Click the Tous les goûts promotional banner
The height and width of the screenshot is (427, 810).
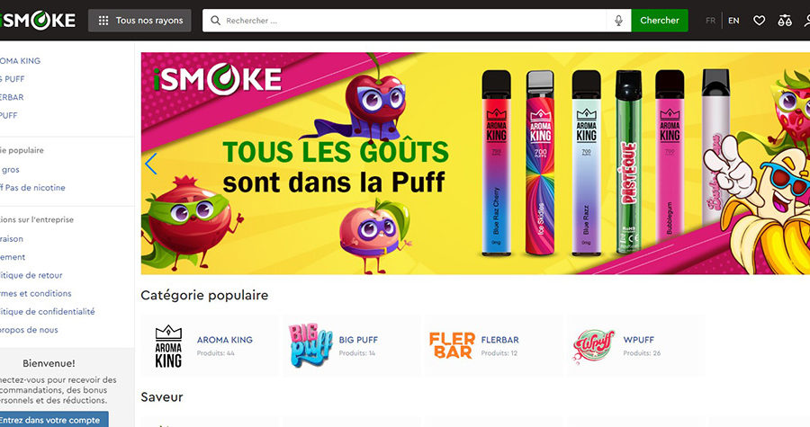coord(475,163)
